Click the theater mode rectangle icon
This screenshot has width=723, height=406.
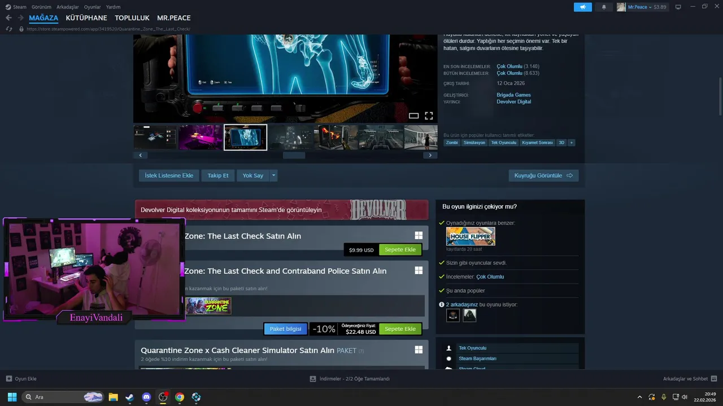tap(413, 116)
